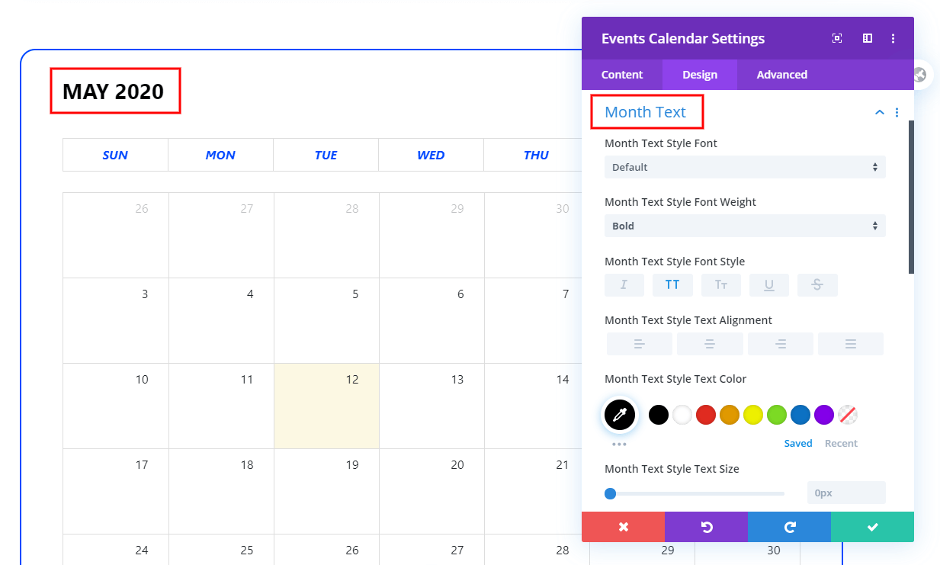This screenshot has width=940, height=565.
Task: Open Month Text section options menu
Action: (x=897, y=112)
